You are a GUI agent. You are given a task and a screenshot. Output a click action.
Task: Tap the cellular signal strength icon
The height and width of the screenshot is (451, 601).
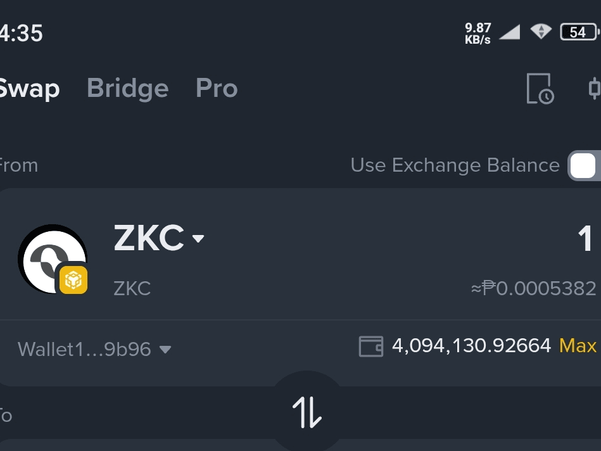pyautogui.click(x=510, y=32)
